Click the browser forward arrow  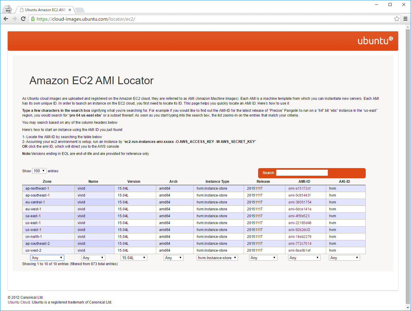point(14,19)
